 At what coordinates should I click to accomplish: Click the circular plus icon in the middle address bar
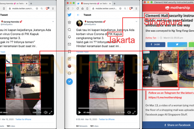click(x=120, y=8)
